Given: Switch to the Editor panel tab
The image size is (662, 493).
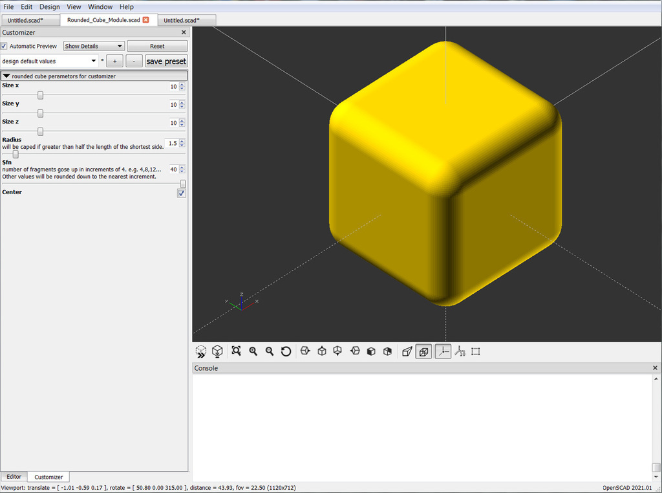Looking at the screenshot, I should coord(14,476).
